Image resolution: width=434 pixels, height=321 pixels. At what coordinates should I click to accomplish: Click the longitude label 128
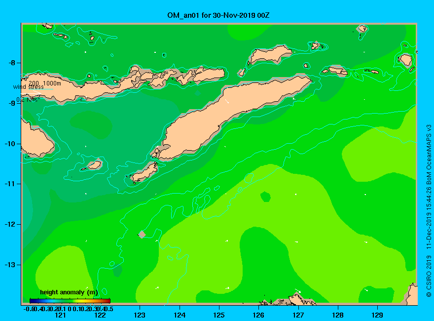coord(338,315)
